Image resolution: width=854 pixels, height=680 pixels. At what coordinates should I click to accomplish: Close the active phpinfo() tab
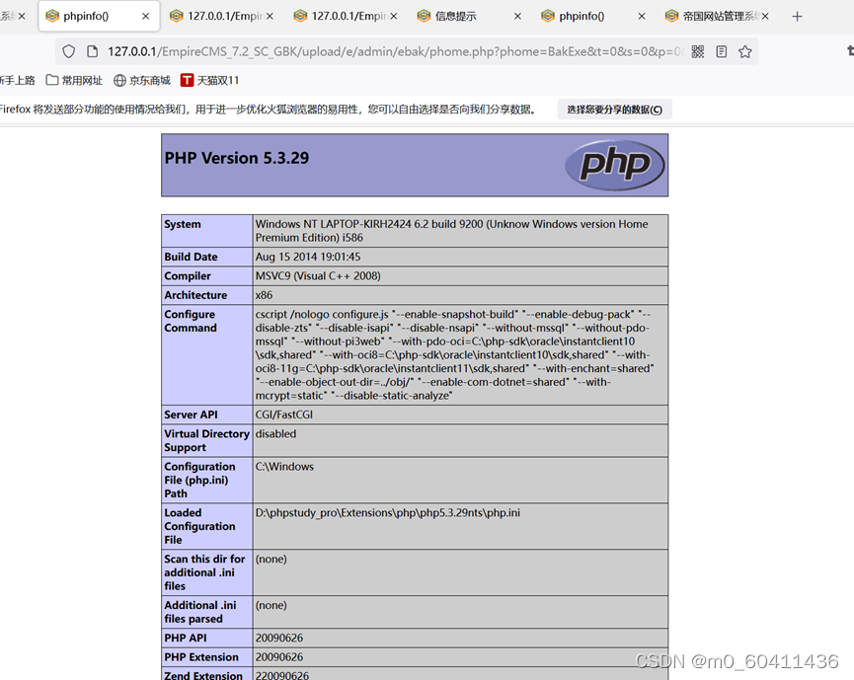145,17
